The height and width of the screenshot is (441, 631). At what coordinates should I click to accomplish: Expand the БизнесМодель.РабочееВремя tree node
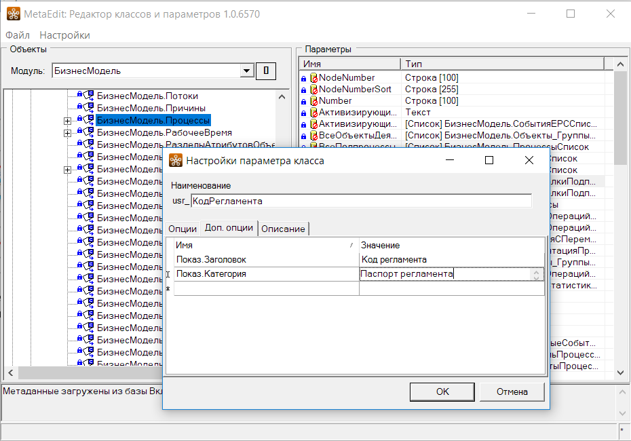[x=67, y=133]
